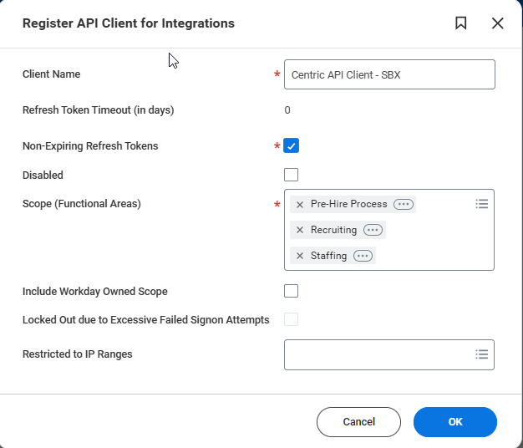Viewport: 523px width, 448px height.
Task: Focus the Restricted to IP Ranges field
Action: (389, 354)
